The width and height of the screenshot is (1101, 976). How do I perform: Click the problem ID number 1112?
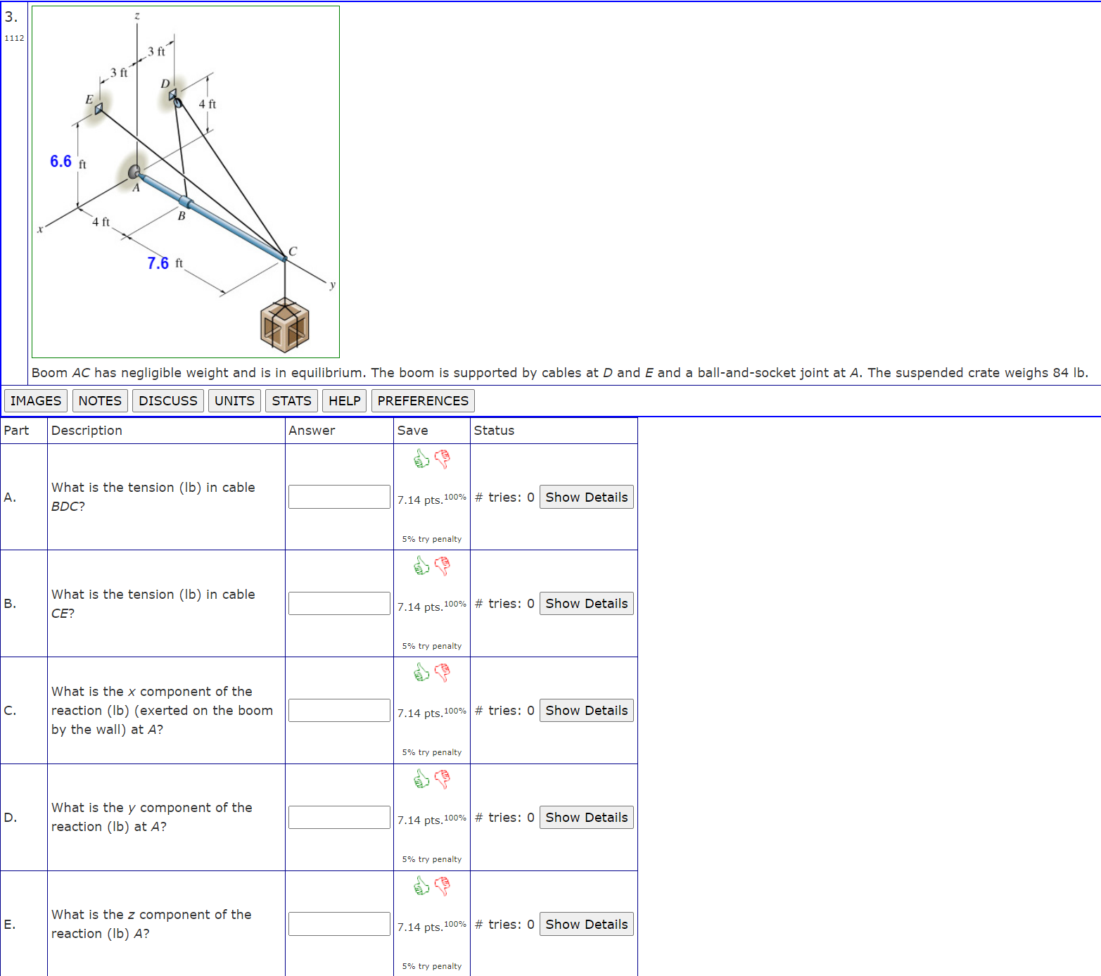point(14,38)
